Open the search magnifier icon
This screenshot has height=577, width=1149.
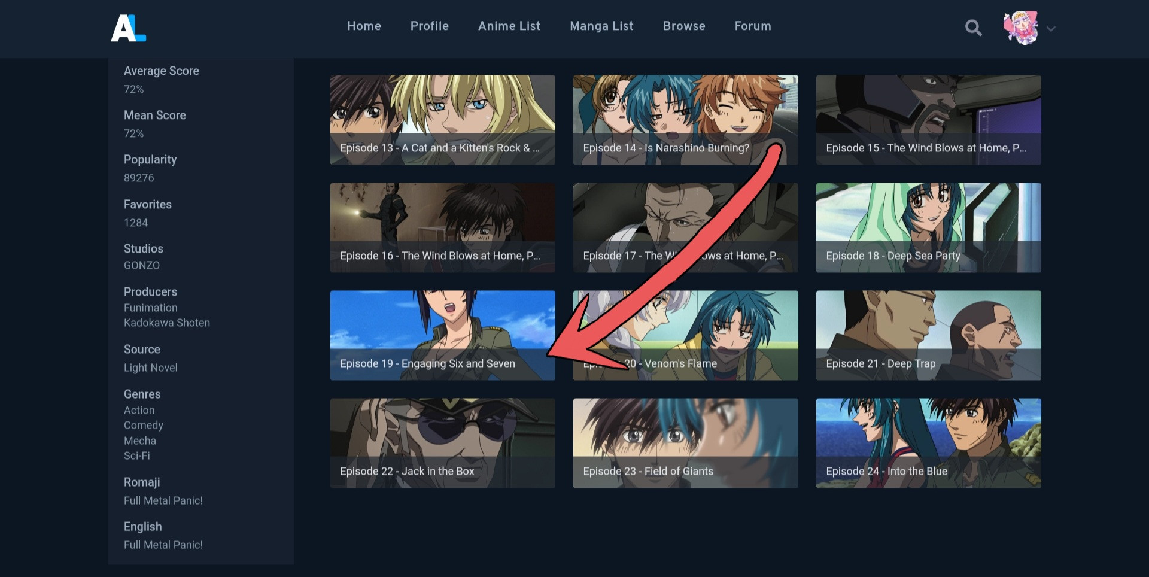pos(973,28)
